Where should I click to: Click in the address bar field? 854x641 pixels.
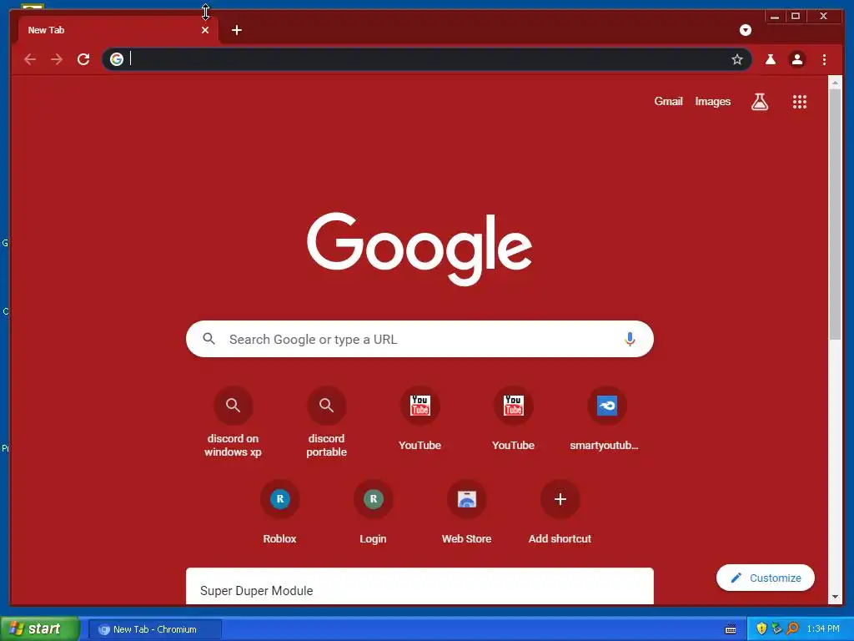tap(428, 59)
